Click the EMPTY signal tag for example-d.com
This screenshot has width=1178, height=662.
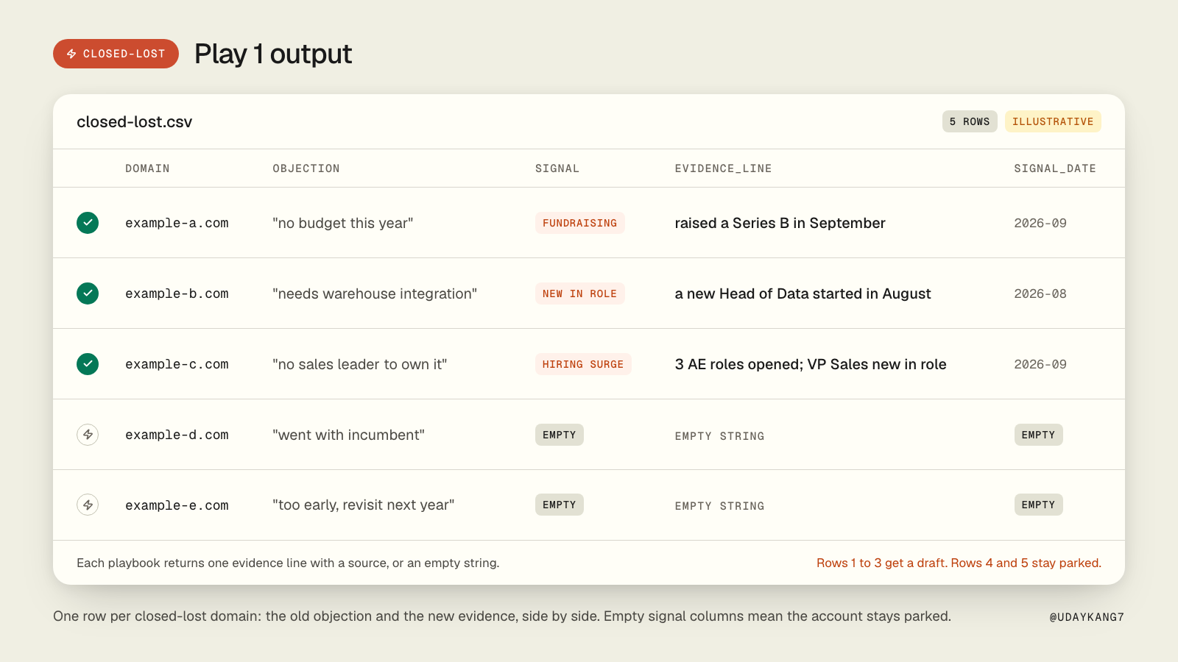[560, 435]
